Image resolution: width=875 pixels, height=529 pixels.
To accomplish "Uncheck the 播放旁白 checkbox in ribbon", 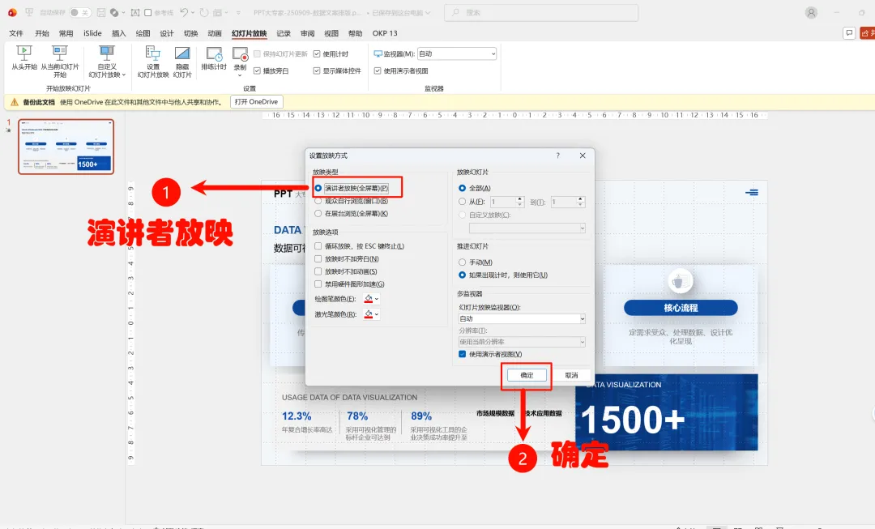I will 258,70.
